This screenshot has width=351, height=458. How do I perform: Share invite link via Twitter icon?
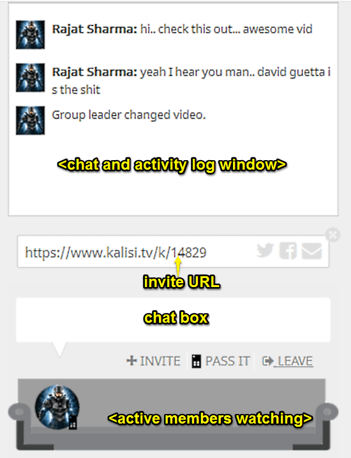pos(265,250)
